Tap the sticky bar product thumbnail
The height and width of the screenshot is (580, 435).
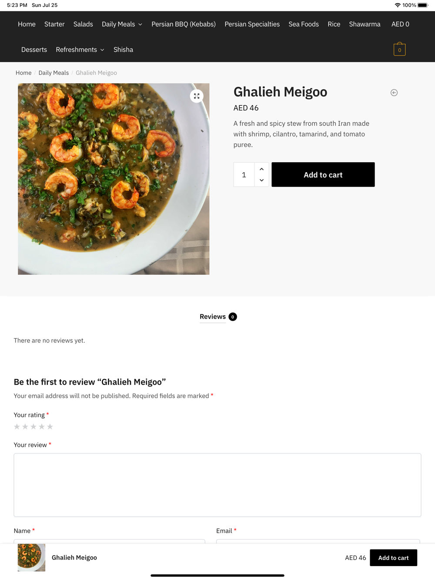[31, 557]
